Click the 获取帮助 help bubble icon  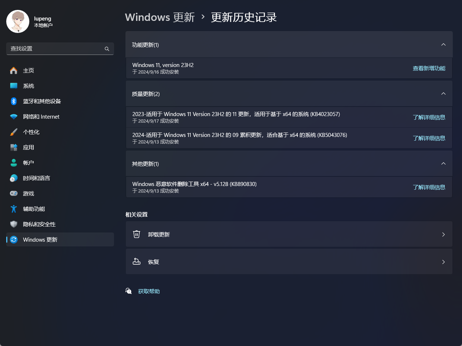coord(129,291)
